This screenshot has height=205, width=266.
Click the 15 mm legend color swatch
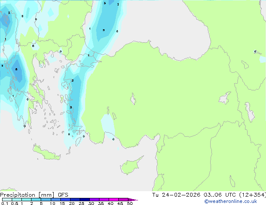(65, 200)
